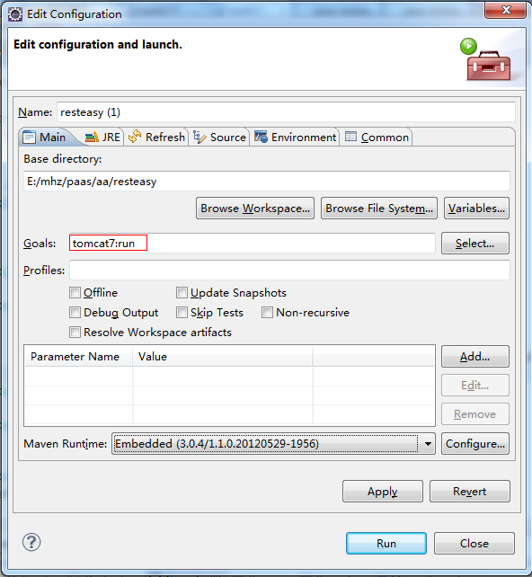Click the JRE tab books icon
The width and height of the screenshot is (532, 577).
92,138
